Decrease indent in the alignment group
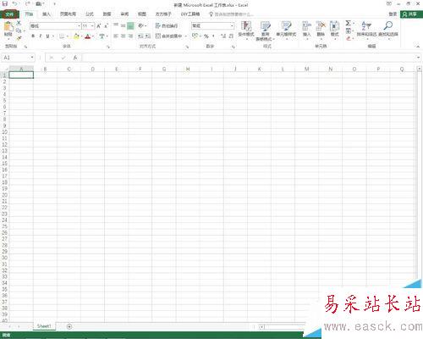Image resolution: width=423 pixels, height=339 pixels. [140, 36]
